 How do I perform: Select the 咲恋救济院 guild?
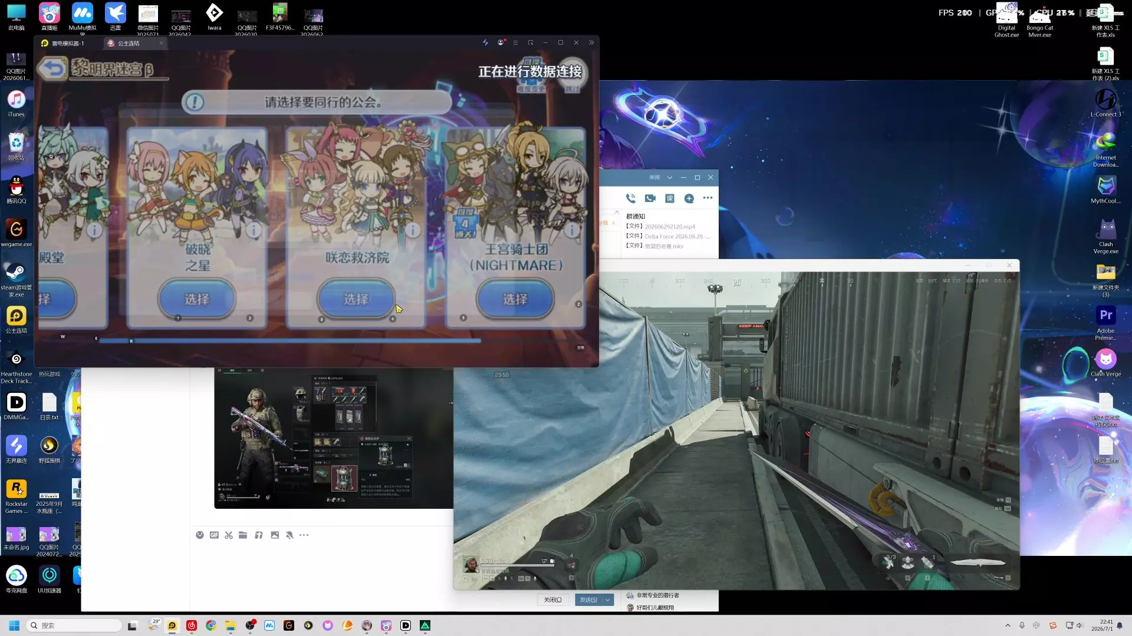pyautogui.click(x=356, y=299)
